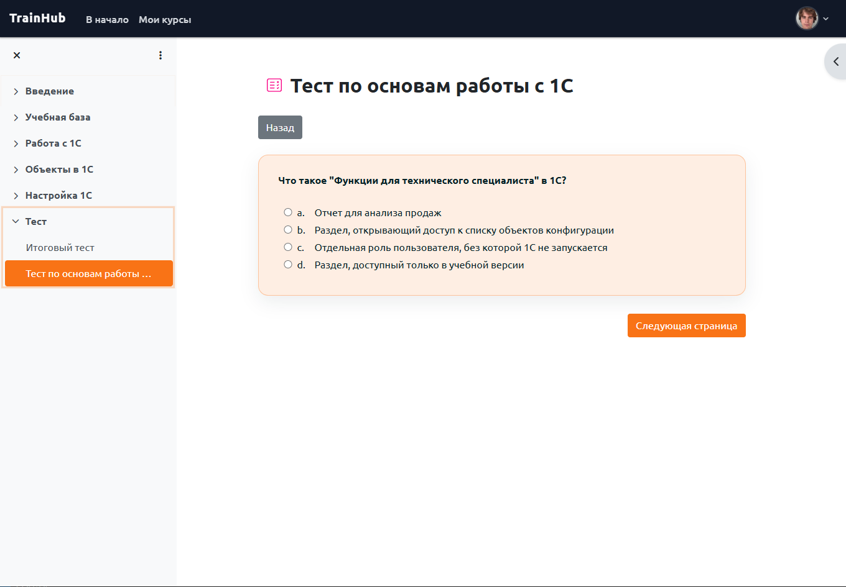Open the right side panel via the arrow
The image size is (846, 587).
pyautogui.click(x=836, y=61)
